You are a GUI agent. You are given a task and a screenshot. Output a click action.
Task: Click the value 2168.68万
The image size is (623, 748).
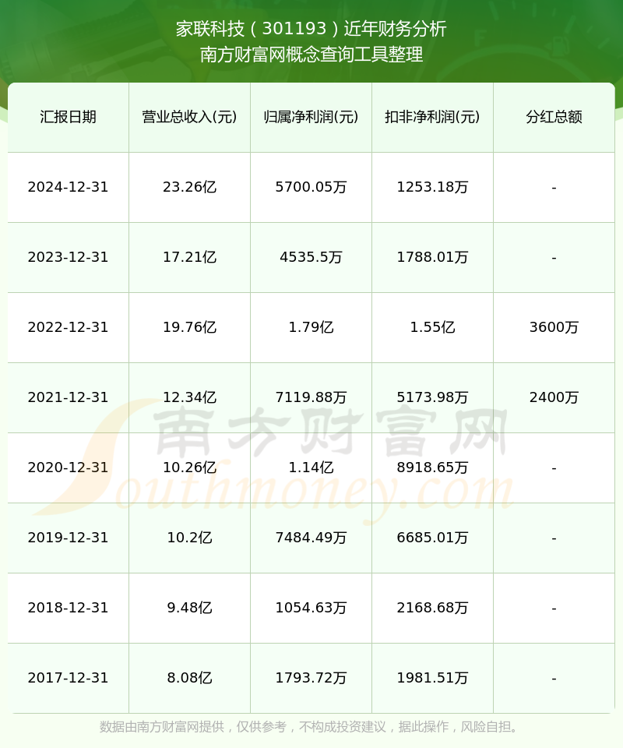tap(432, 608)
